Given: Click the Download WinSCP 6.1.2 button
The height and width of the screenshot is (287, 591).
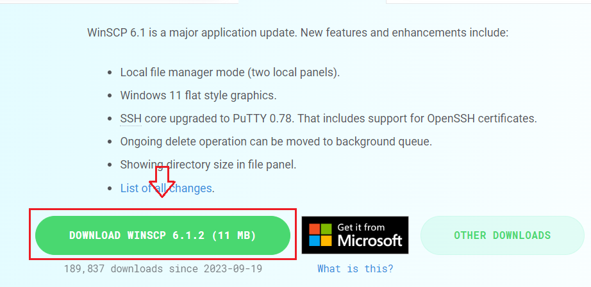Looking at the screenshot, I should pos(162,235).
